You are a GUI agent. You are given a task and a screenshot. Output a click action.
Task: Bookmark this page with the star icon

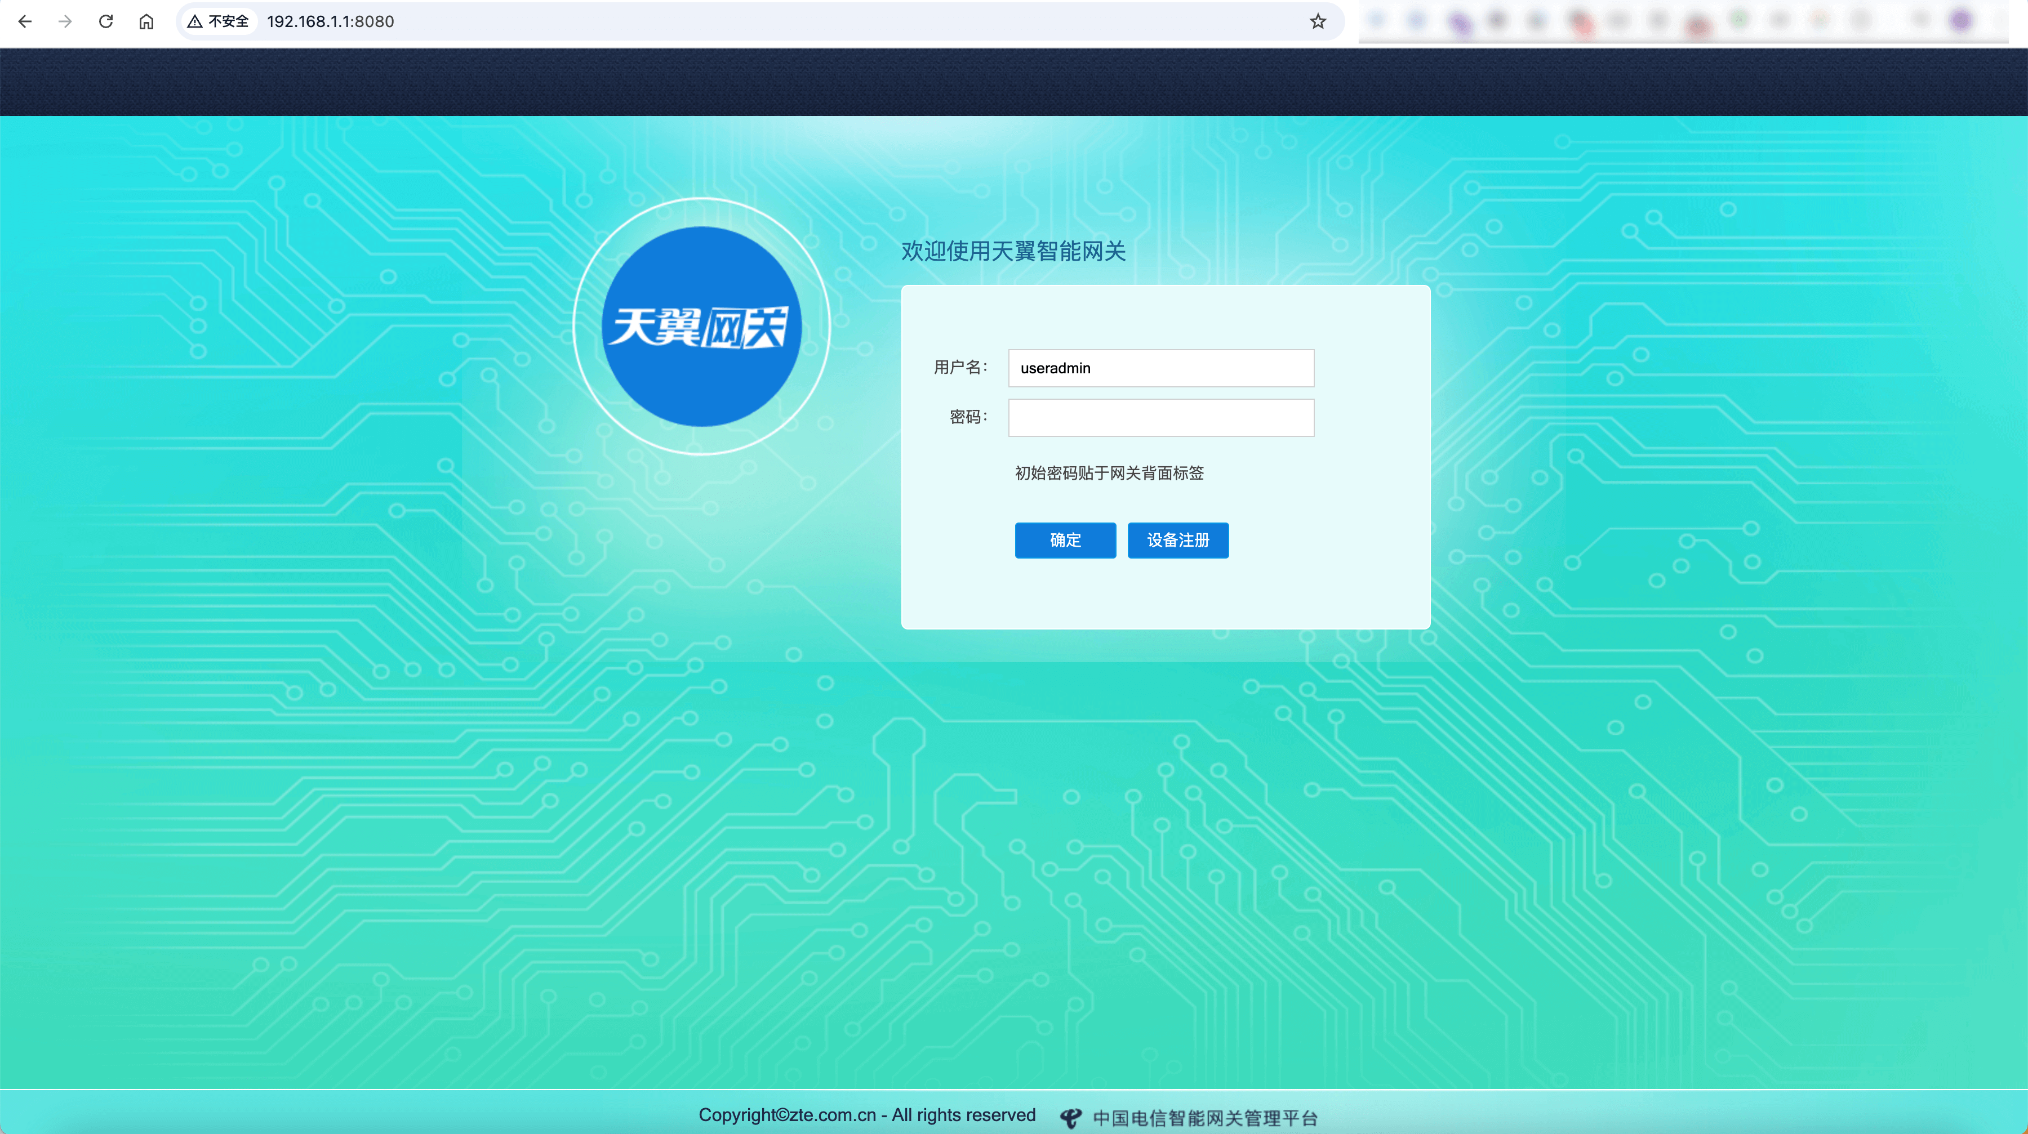(x=1318, y=21)
